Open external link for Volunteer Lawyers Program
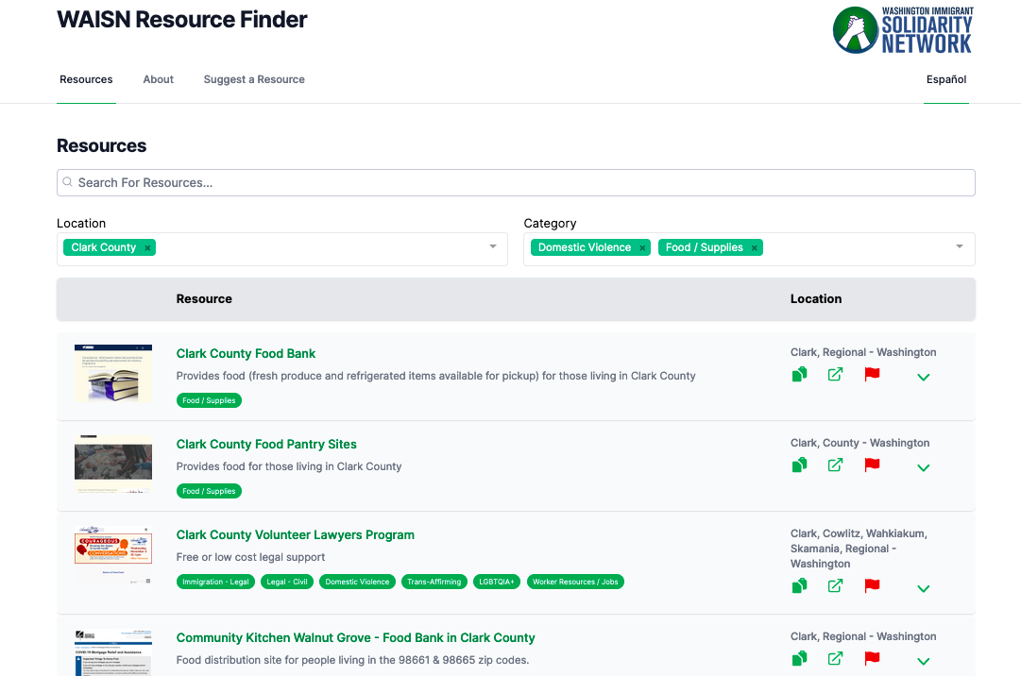 (836, 585)
